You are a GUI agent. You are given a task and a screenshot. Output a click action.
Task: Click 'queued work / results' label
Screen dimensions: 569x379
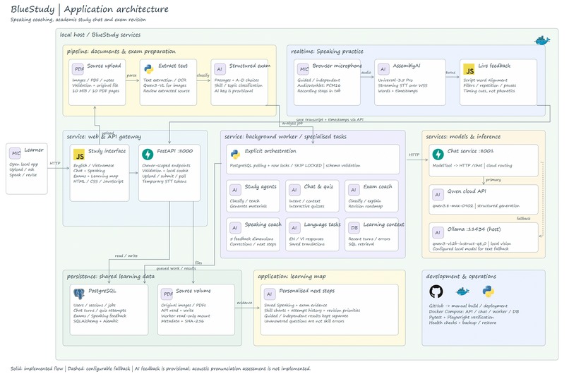click(176, 268)
